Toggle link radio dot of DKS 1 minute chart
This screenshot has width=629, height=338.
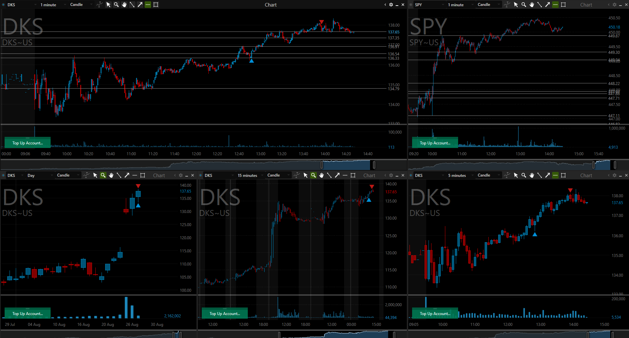click(3, 5)
